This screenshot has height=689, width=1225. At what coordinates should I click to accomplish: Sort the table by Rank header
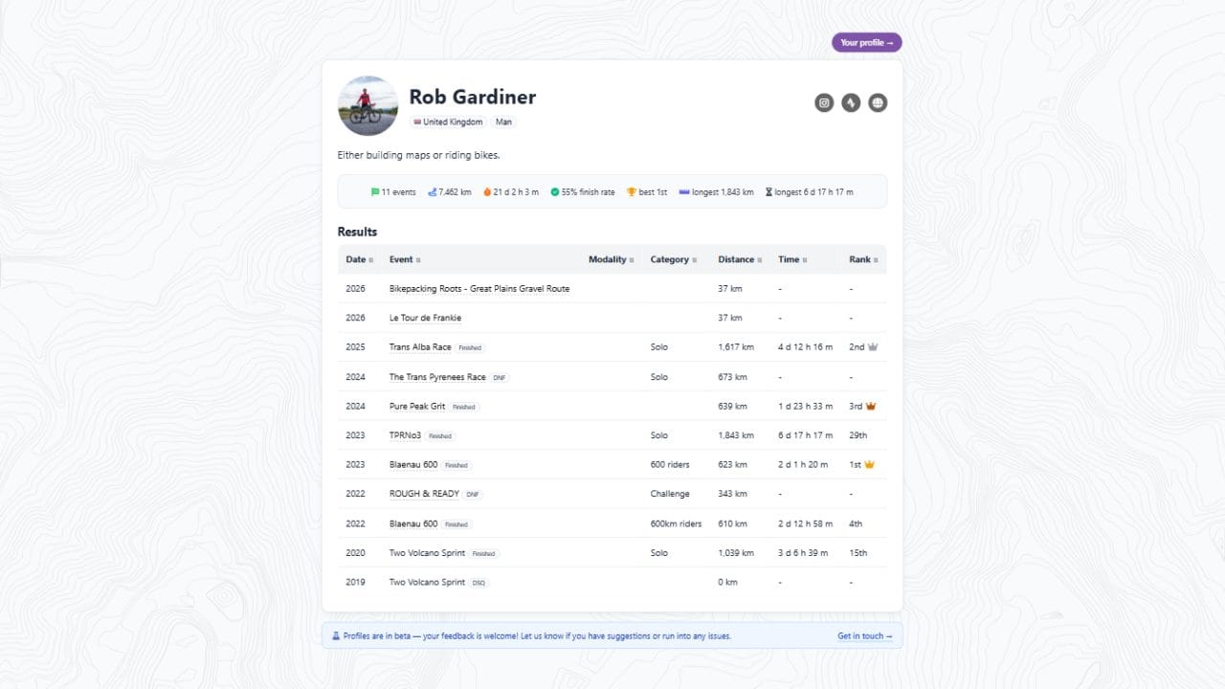click(x=863, y=259)
